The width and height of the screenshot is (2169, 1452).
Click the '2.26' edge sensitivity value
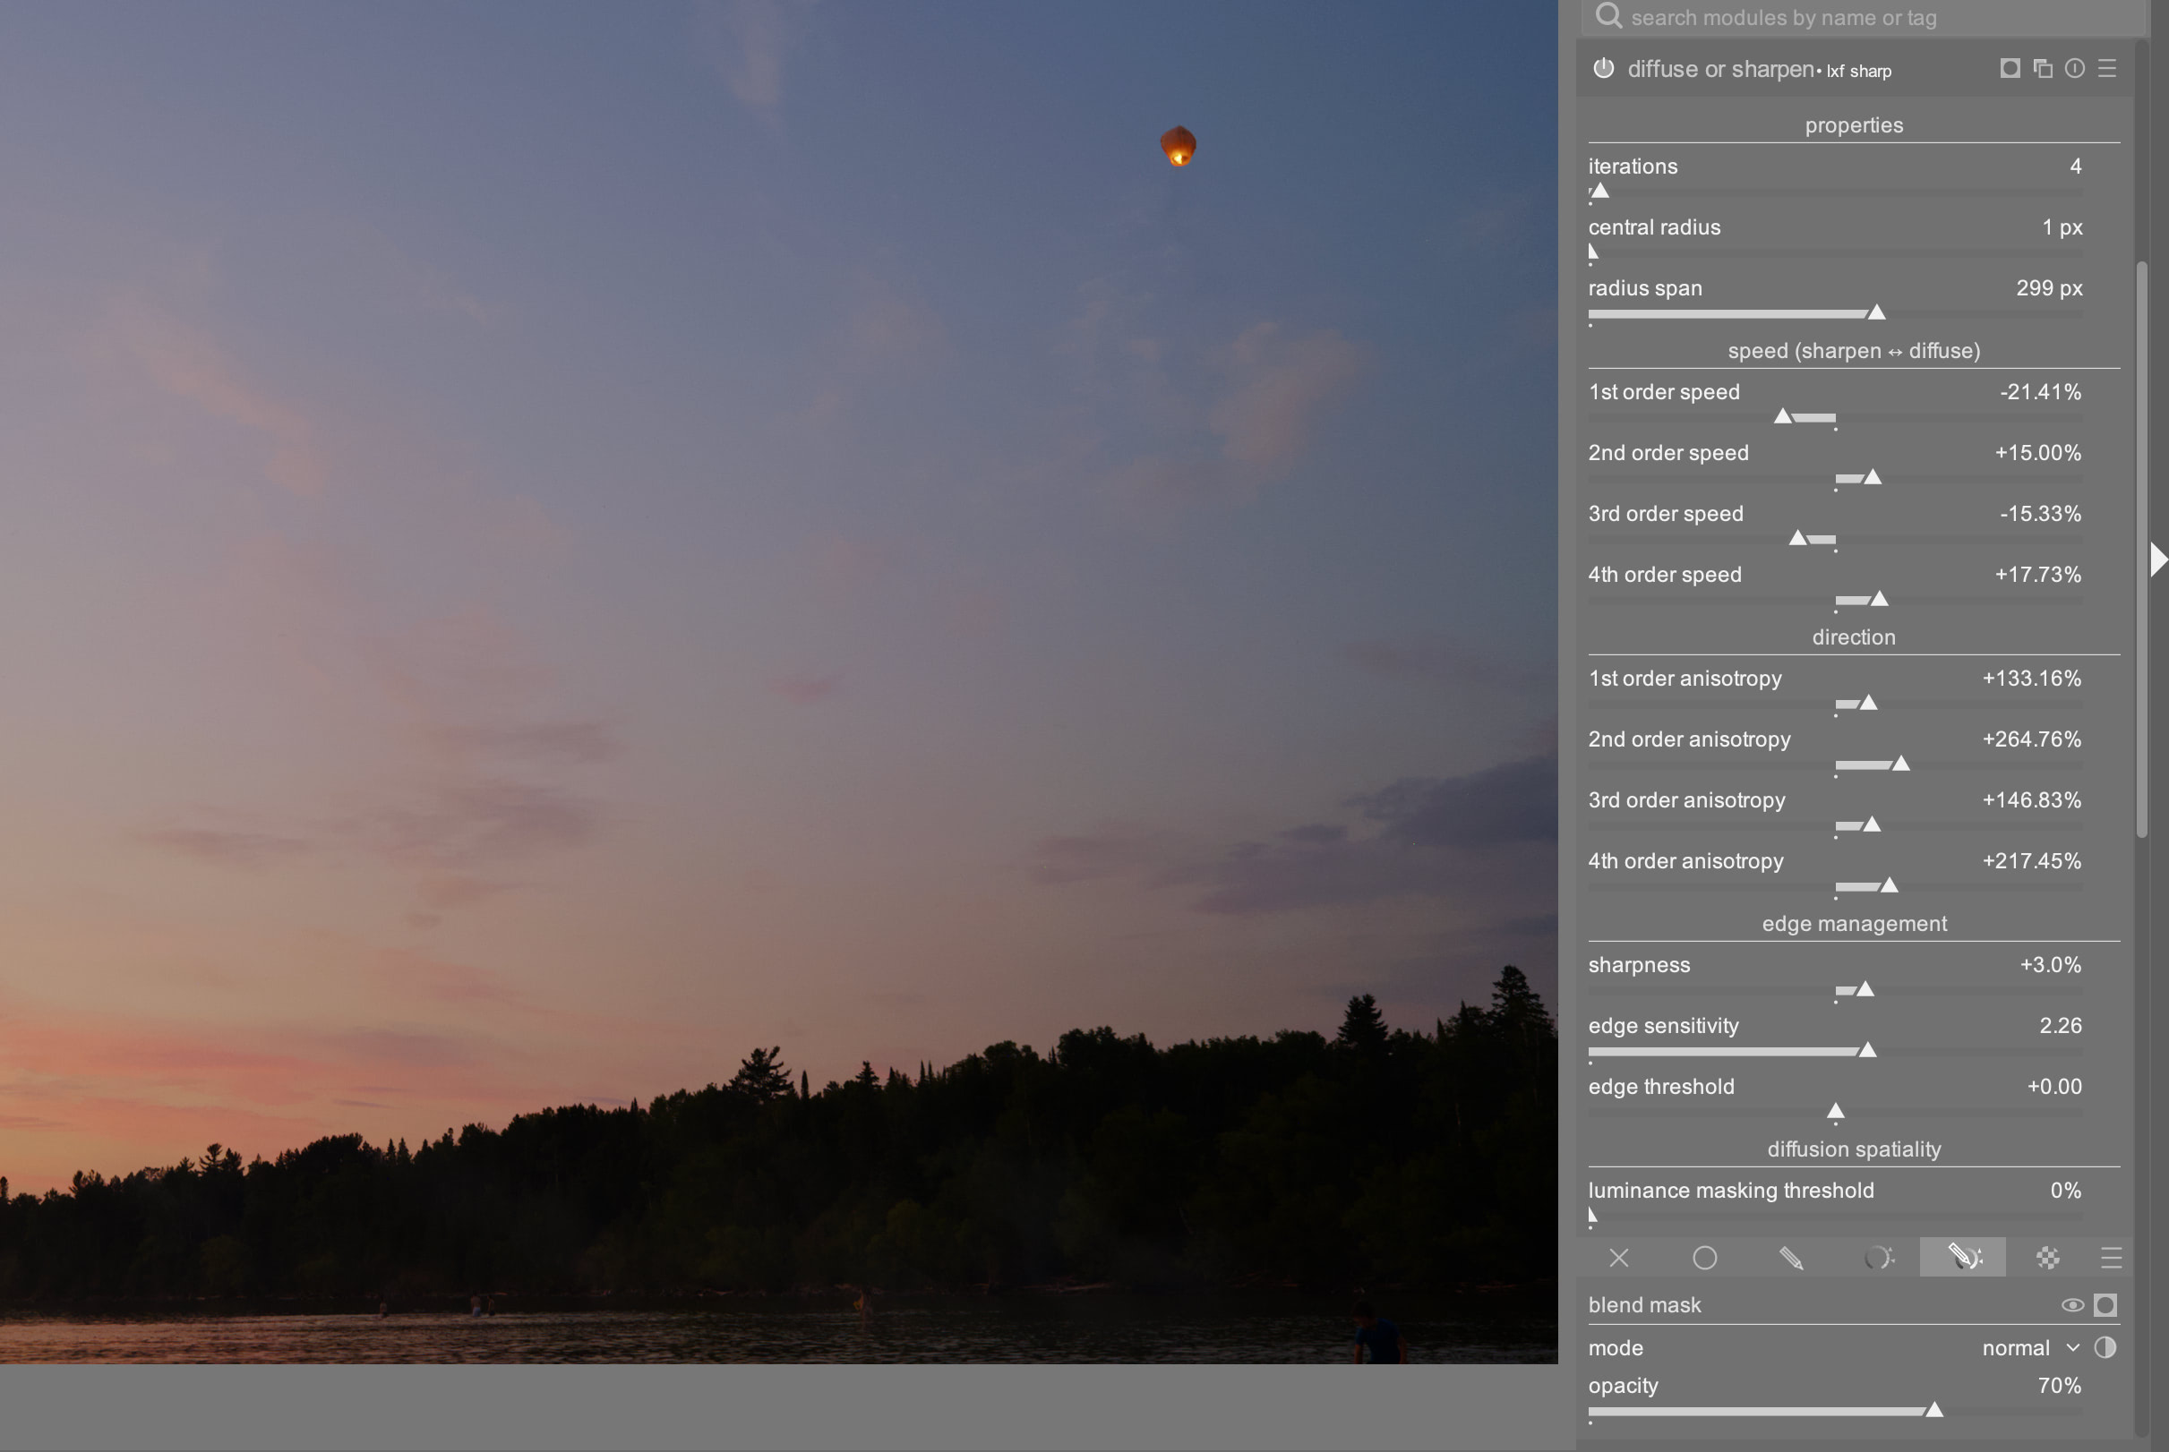click(x=2060, y=1025)
